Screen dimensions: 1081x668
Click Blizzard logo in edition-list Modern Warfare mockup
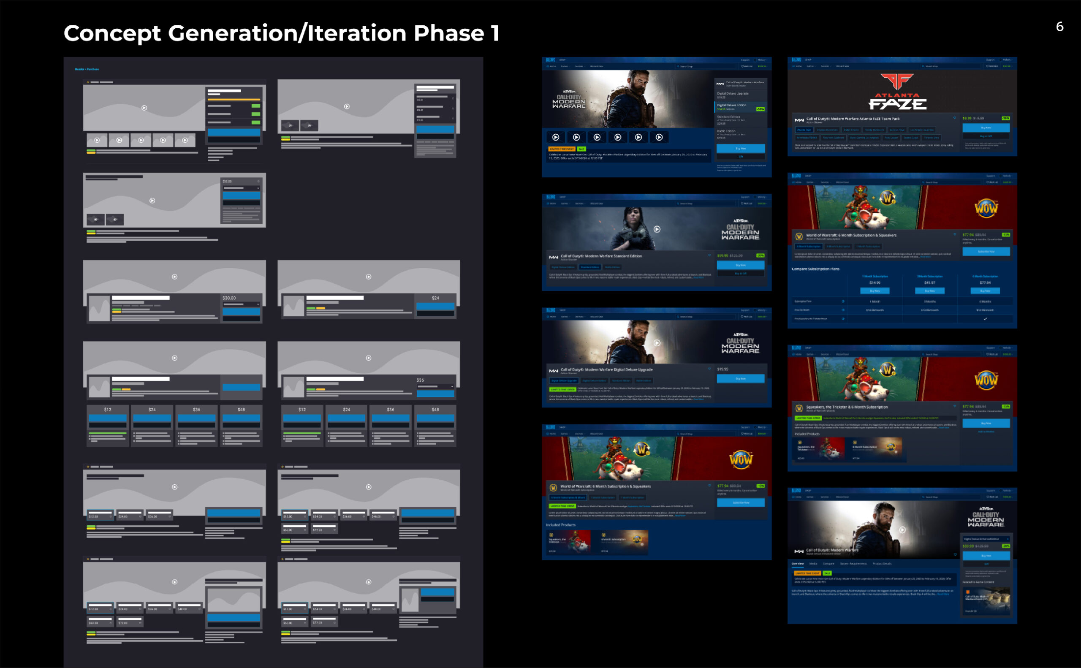point(551,60)
